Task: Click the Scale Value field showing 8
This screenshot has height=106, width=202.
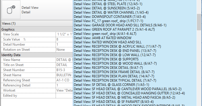Action: point(64,39)
